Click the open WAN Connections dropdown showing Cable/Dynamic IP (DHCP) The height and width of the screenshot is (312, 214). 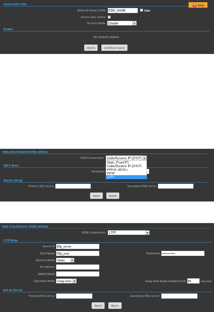click(x=126, y=158)
